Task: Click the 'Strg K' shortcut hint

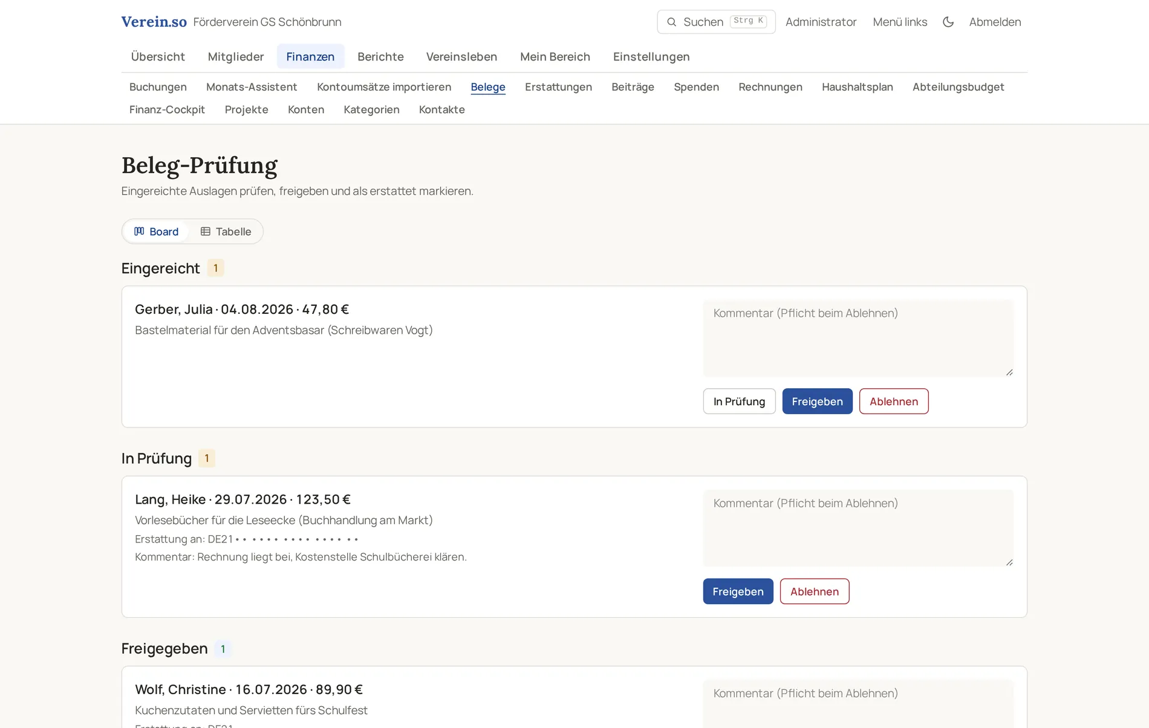Action: tap(748, 21)
